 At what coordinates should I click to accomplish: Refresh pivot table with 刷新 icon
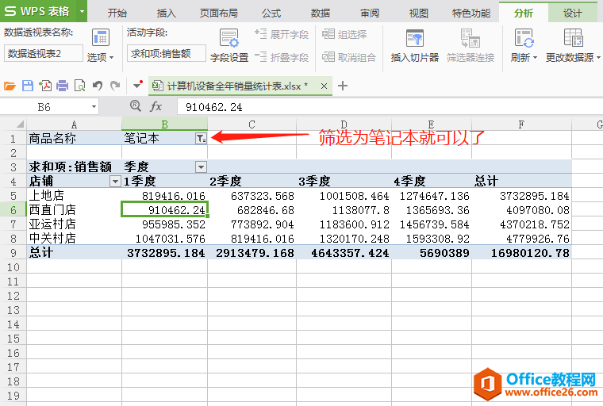pos(524,38)
